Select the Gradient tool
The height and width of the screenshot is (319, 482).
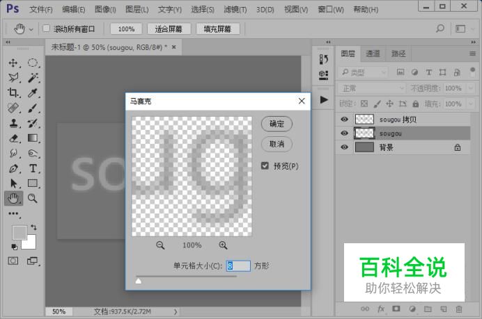click(x=33, y=138)
